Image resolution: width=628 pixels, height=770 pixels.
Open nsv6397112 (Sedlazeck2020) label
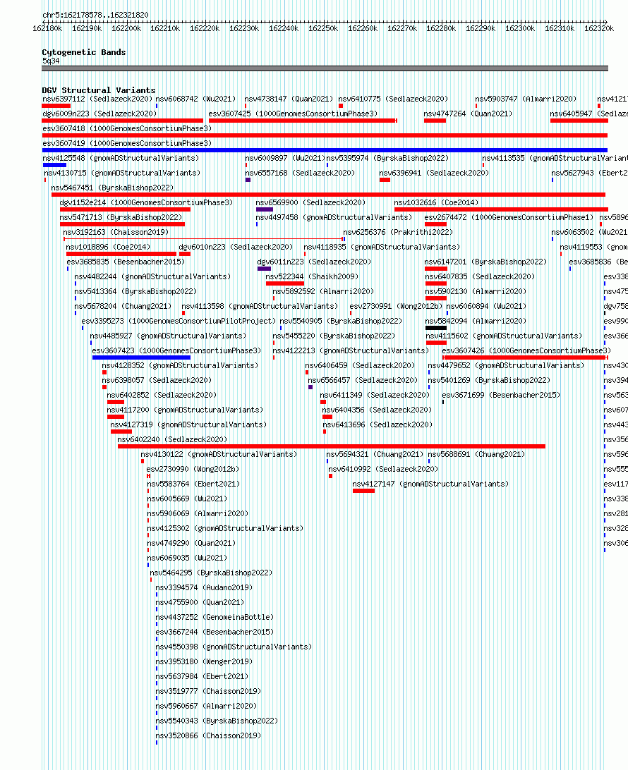click(x=97, y=99)
